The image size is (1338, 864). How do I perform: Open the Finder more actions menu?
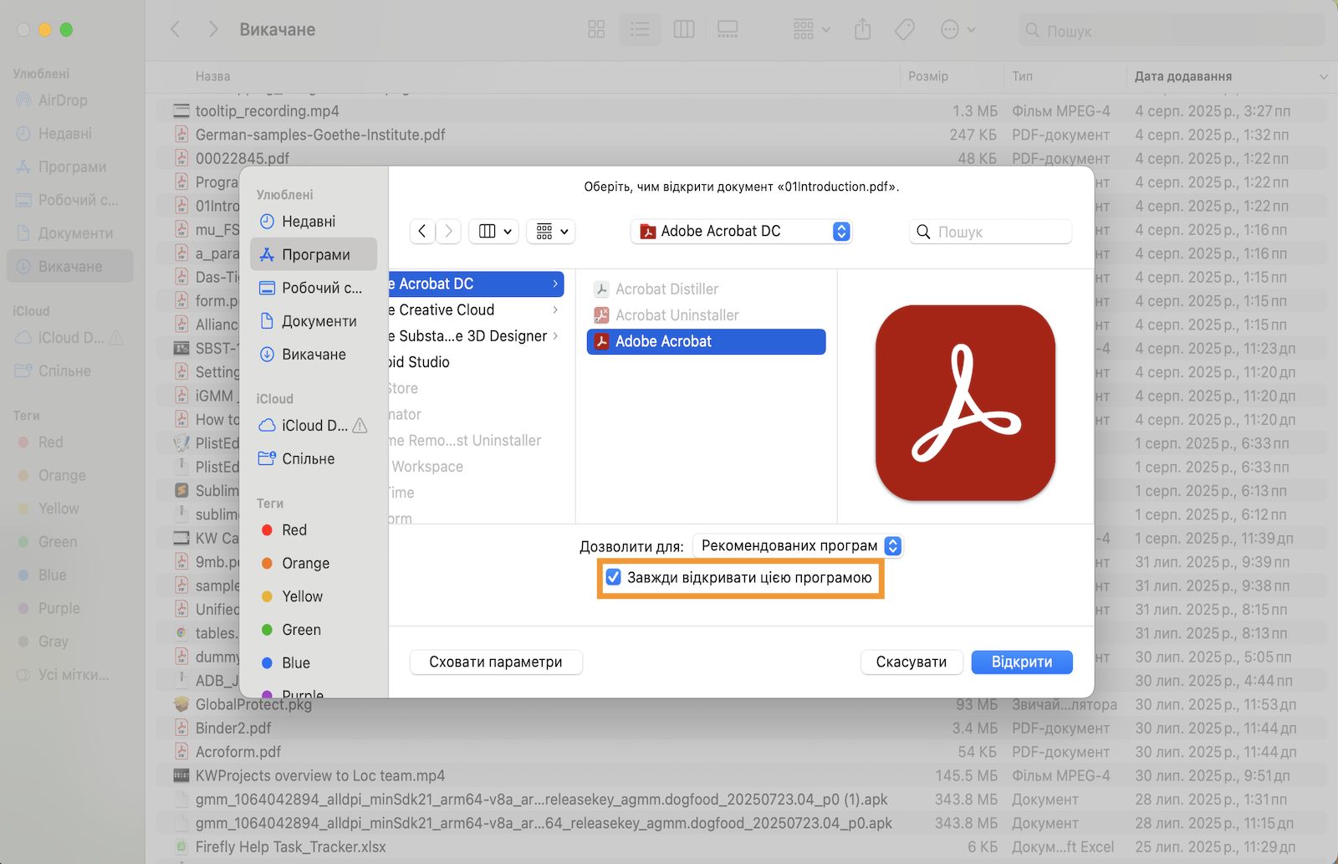pyautogui.click(x=958, y=30)
